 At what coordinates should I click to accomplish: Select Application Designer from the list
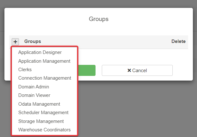click(x=40, y=52)
